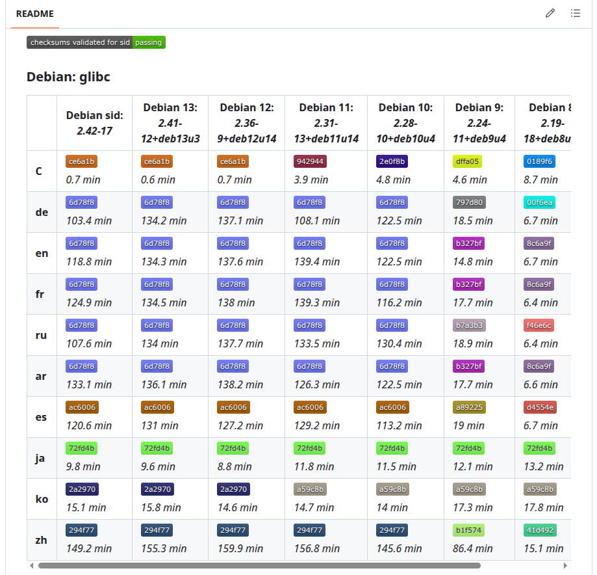Image resolution: width=597 pixels, height=575 pixels.
Task: Click the 149.2 min value
Action: point(89,549)
